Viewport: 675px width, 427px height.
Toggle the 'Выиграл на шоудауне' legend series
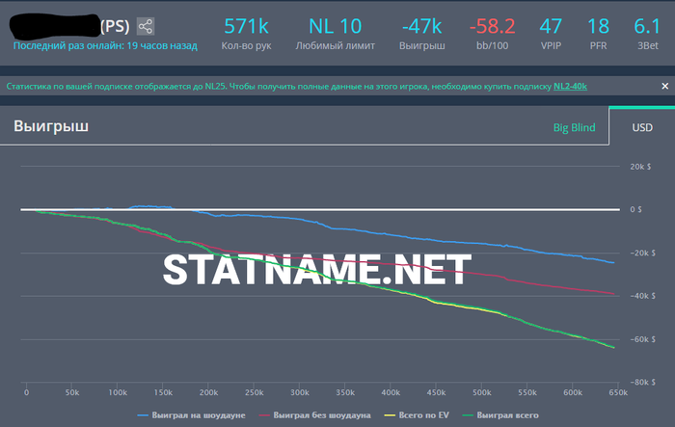(x=191, y=415)
